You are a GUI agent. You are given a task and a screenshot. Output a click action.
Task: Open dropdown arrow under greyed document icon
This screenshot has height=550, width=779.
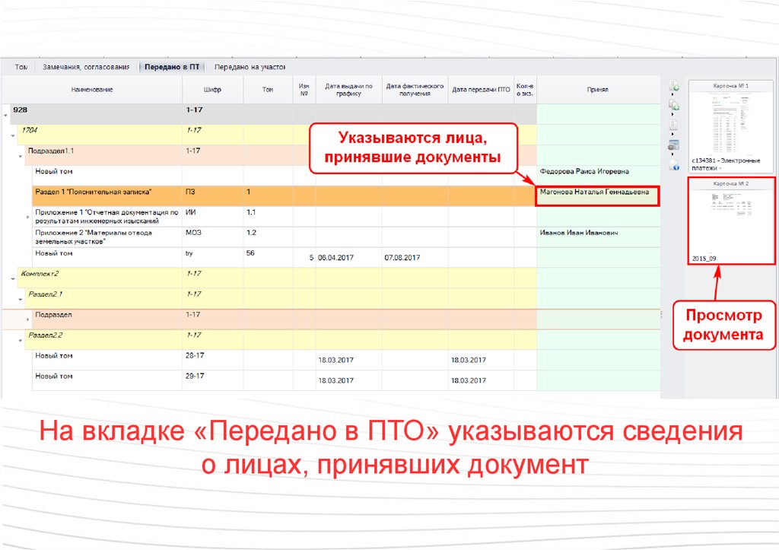tap(672, 134)
